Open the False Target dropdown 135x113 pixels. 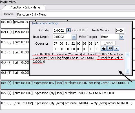pos(121,37)
